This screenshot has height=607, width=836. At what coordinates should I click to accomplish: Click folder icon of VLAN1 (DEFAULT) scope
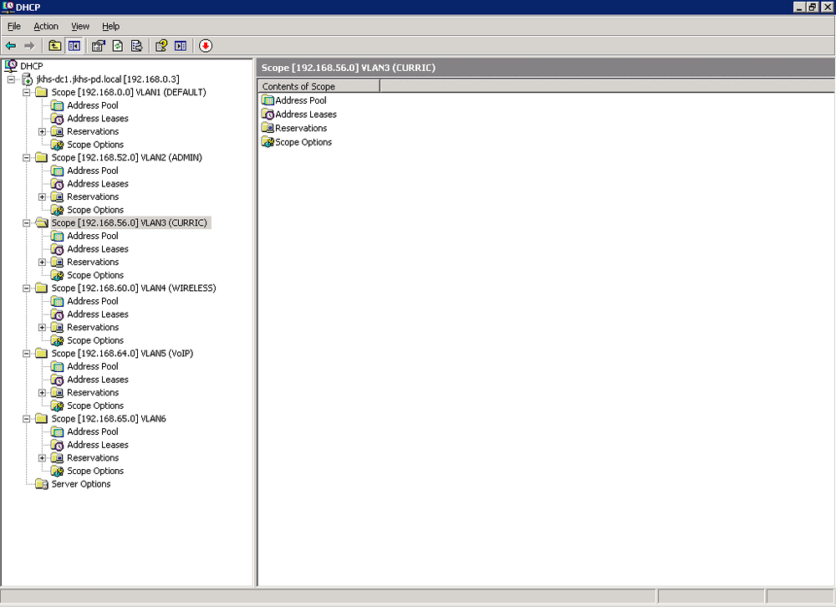pyautogui.click(x=42, y=92)
